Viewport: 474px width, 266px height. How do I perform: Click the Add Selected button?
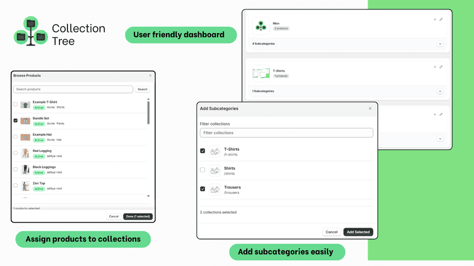[x=358, y=232]
